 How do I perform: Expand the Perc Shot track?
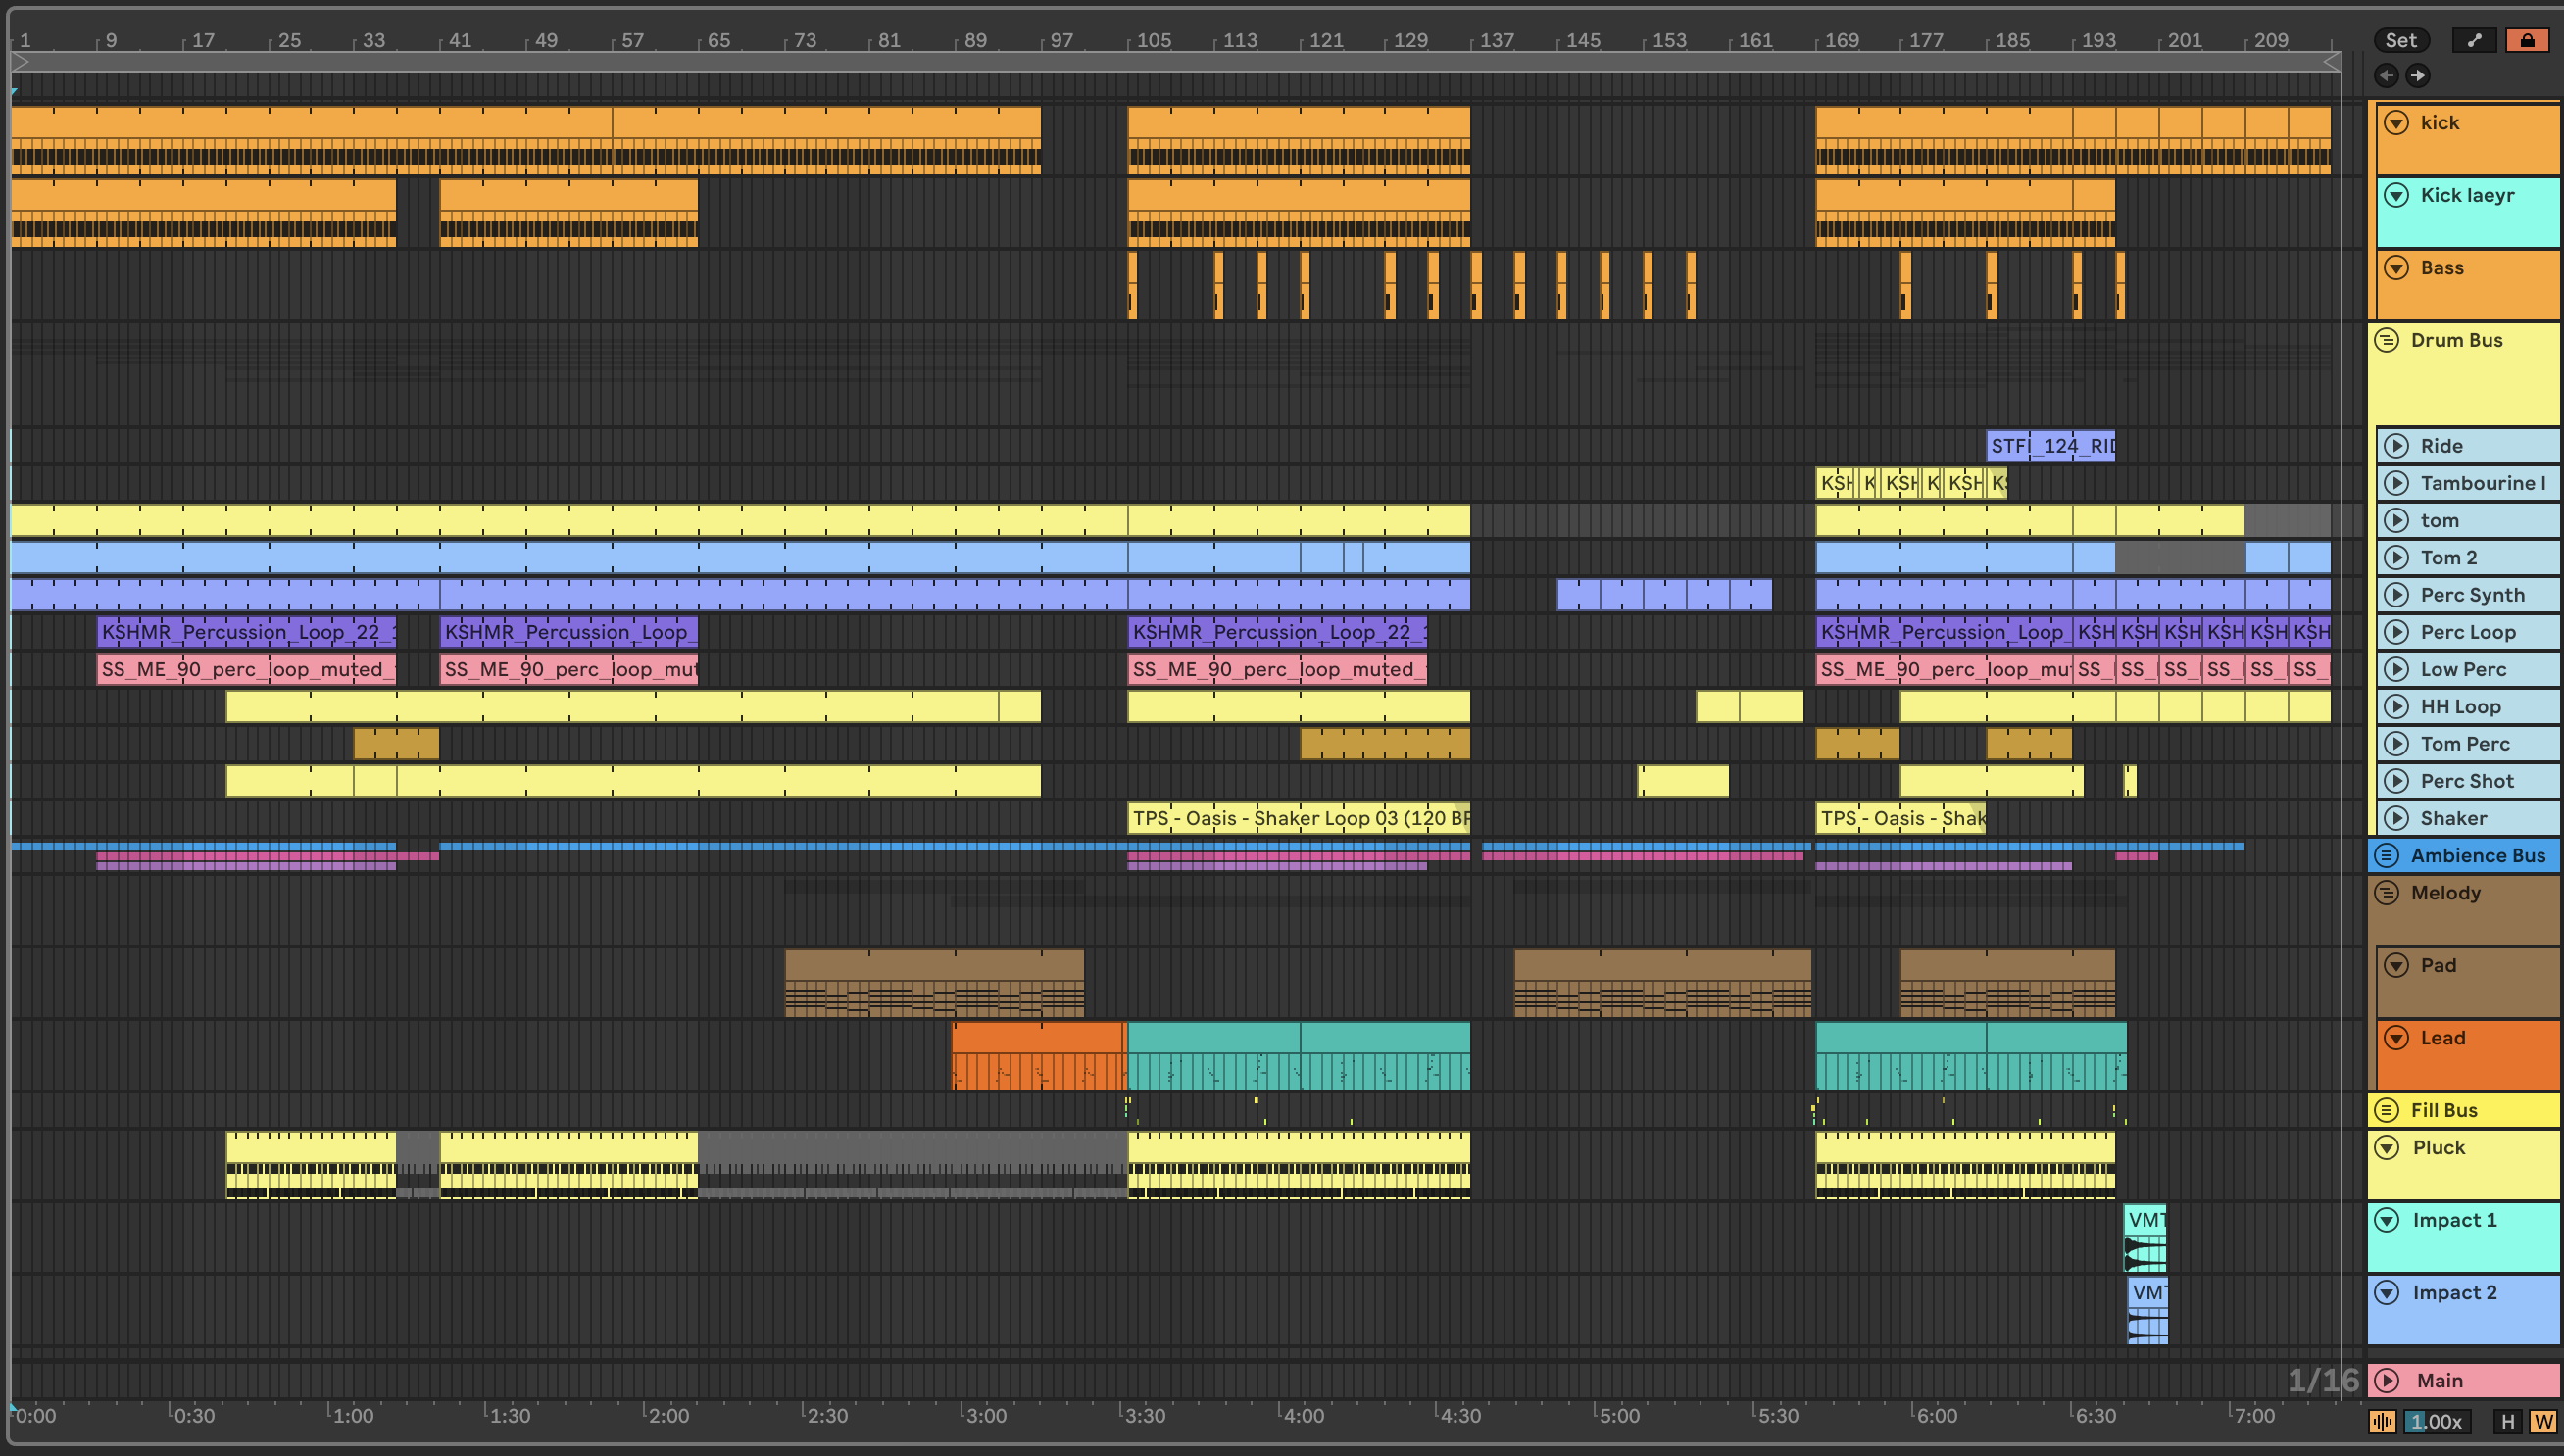click(2396, 781)
